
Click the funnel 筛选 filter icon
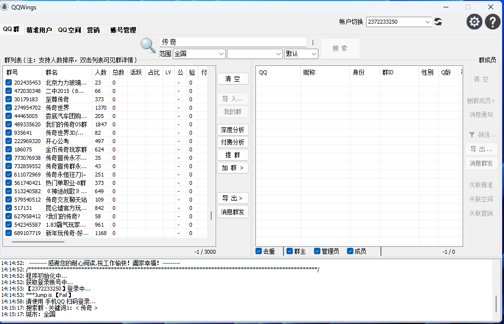[x=472, y=135]
